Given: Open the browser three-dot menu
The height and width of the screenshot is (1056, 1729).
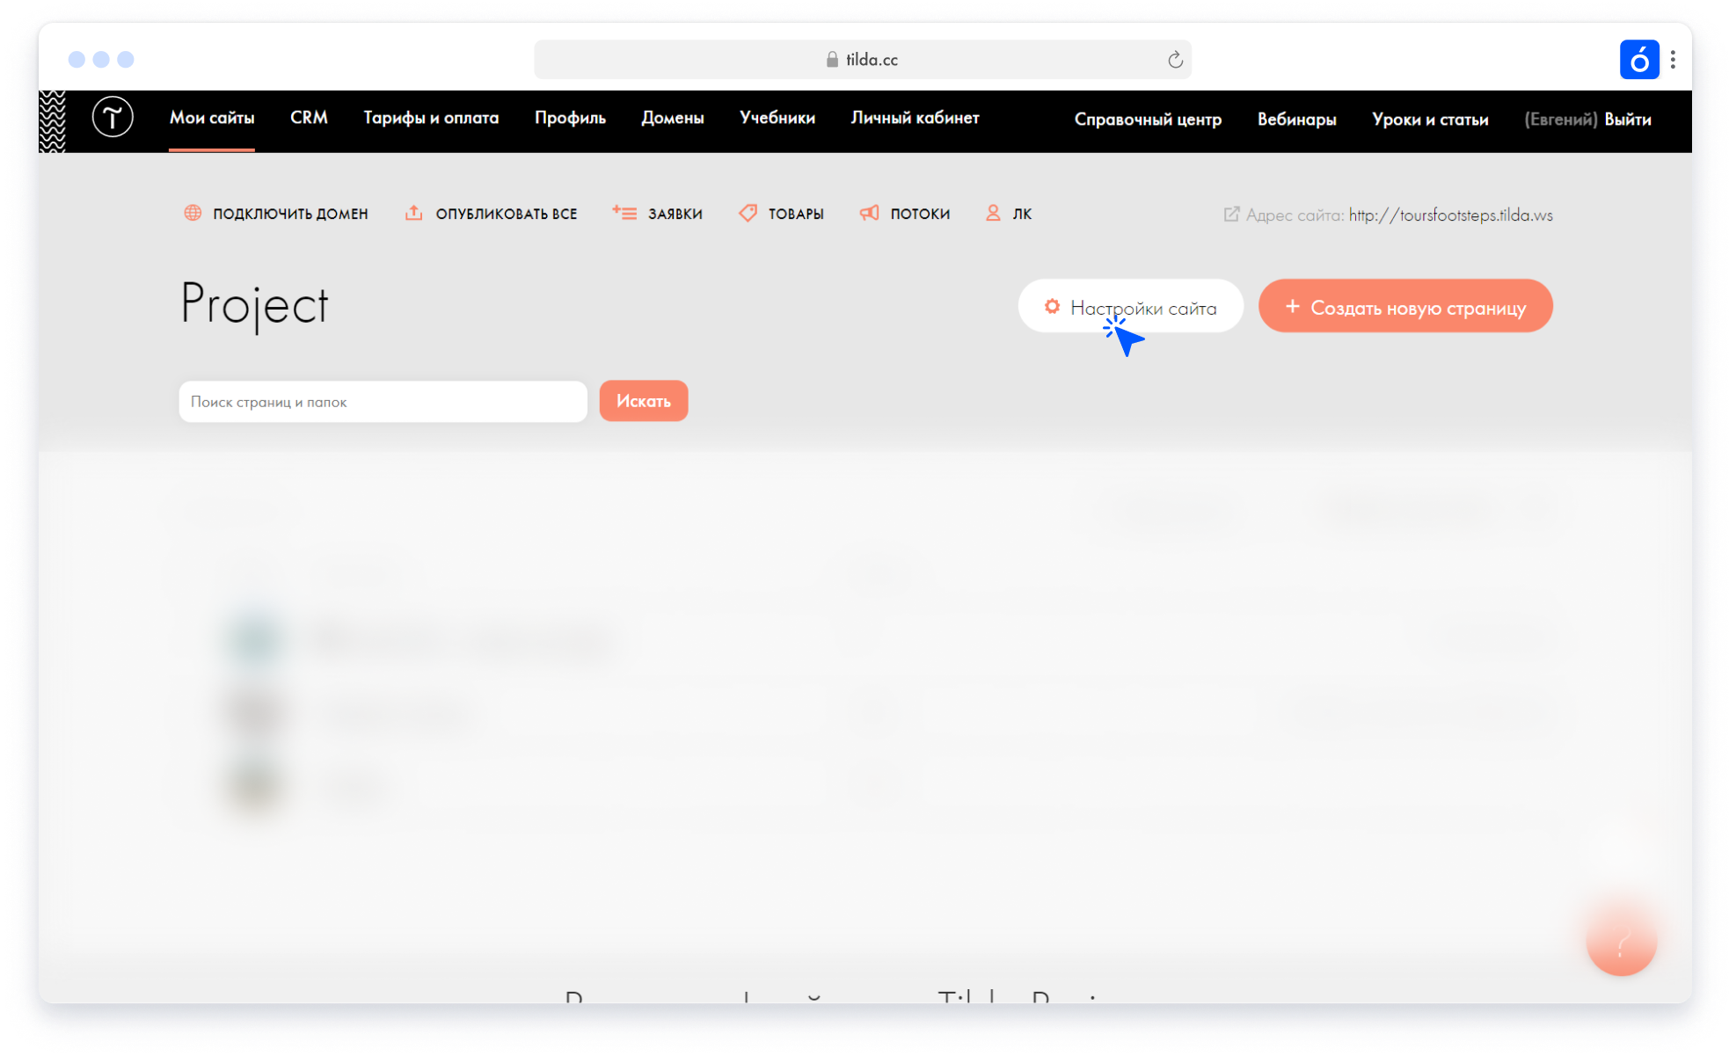Looking at the screenshot, I should pyautogui.click(x=1673, y=60).
